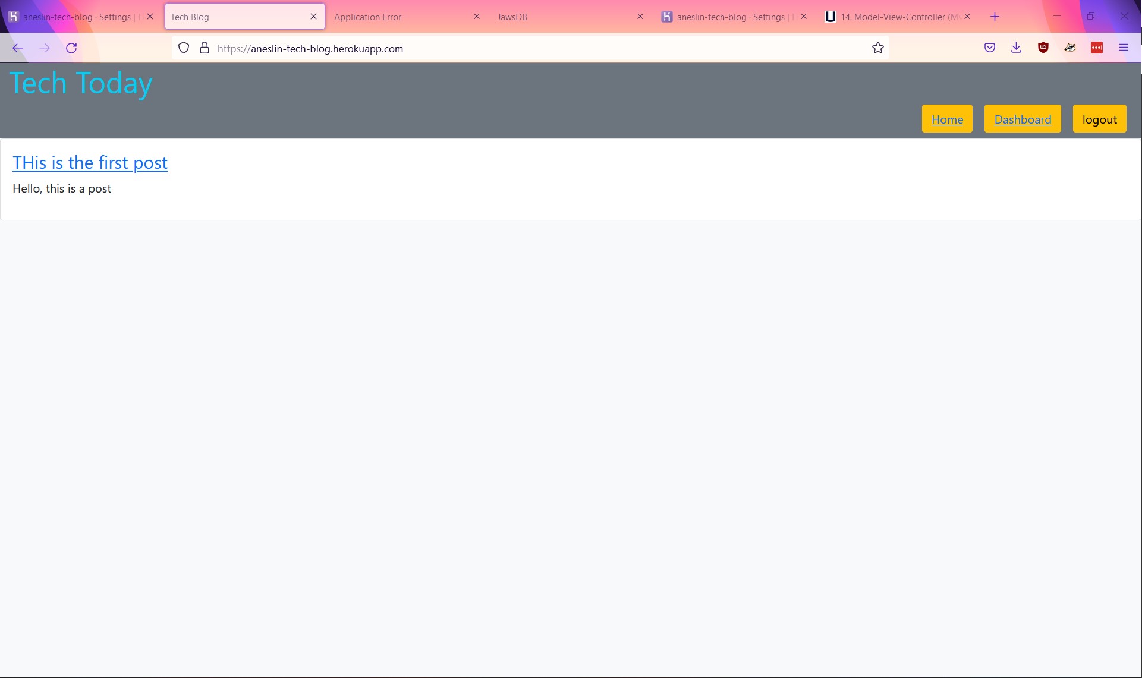Click the tracking protection shield icon

(184, 48)
